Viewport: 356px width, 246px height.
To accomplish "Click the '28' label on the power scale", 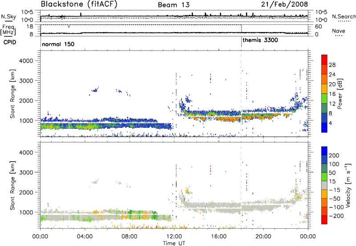I will [332, 65].
